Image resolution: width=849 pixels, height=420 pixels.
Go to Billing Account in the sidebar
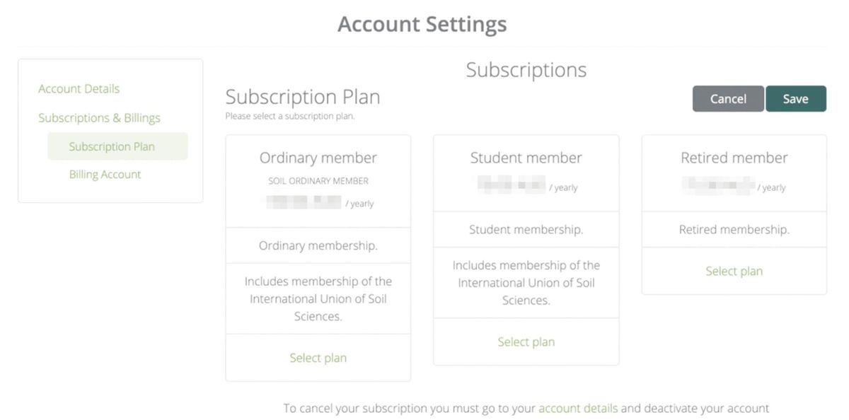click(x=105, y=175)
